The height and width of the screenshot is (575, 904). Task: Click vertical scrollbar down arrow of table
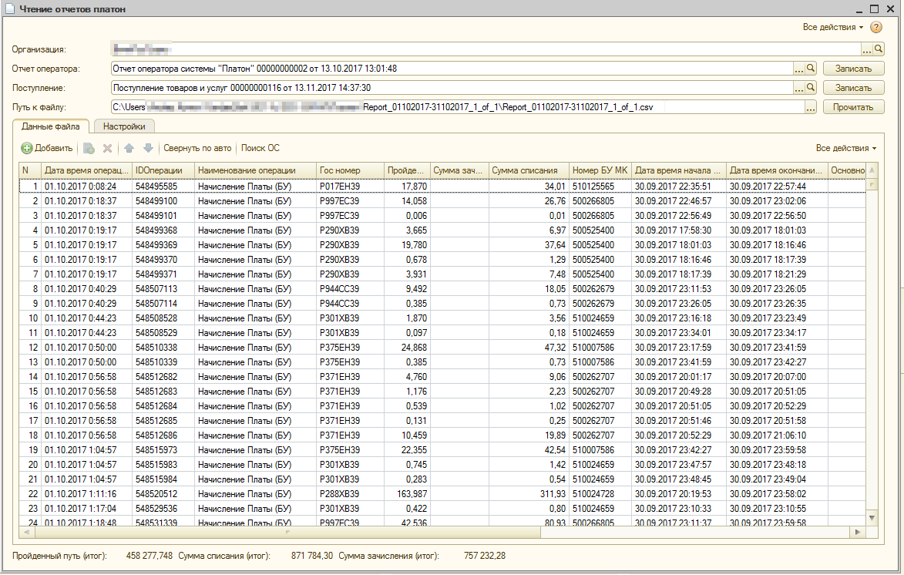[x=872, y=519]
